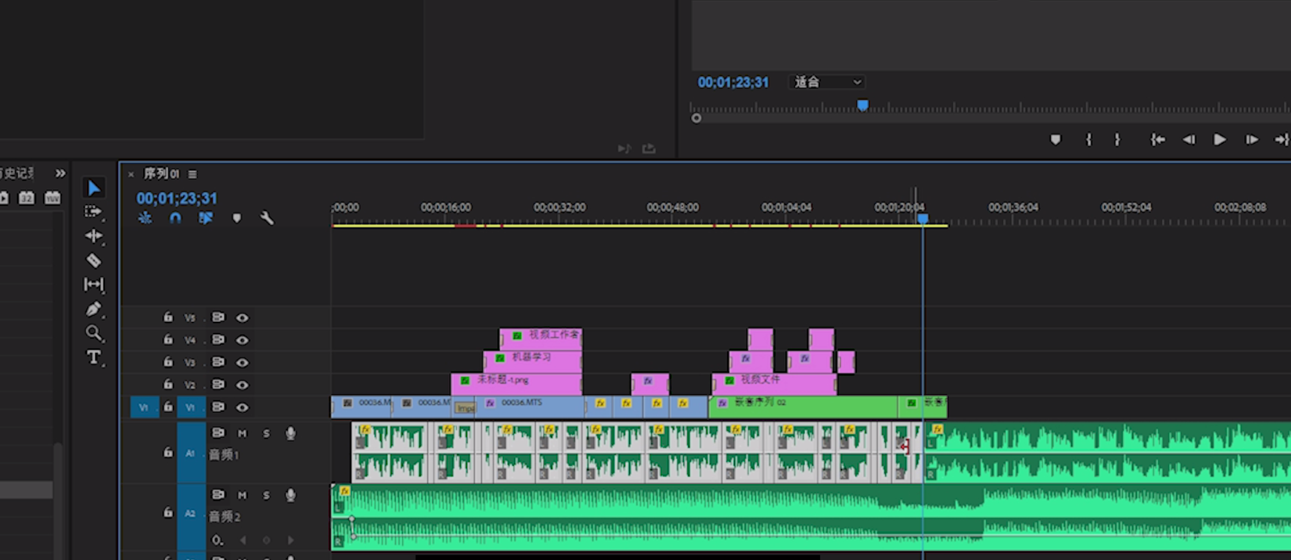Toggle lock on track V2

coord(168,384)
